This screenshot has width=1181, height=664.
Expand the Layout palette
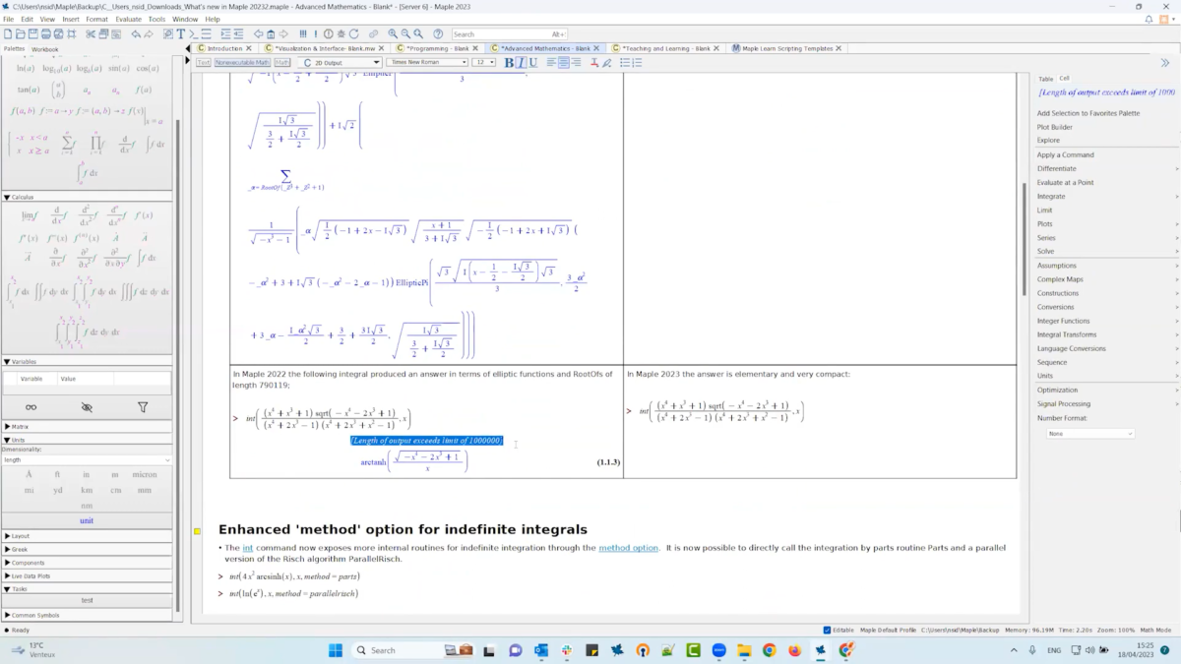[x=7, y=536]
